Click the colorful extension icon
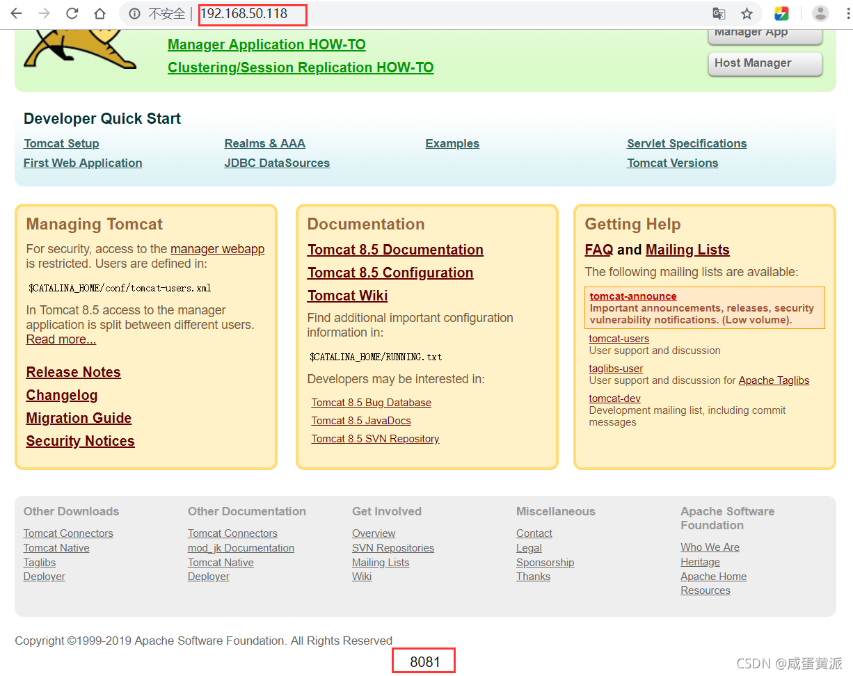Image resolution: width=853 pixels, height=676 pixels. (x=781, y=13)
